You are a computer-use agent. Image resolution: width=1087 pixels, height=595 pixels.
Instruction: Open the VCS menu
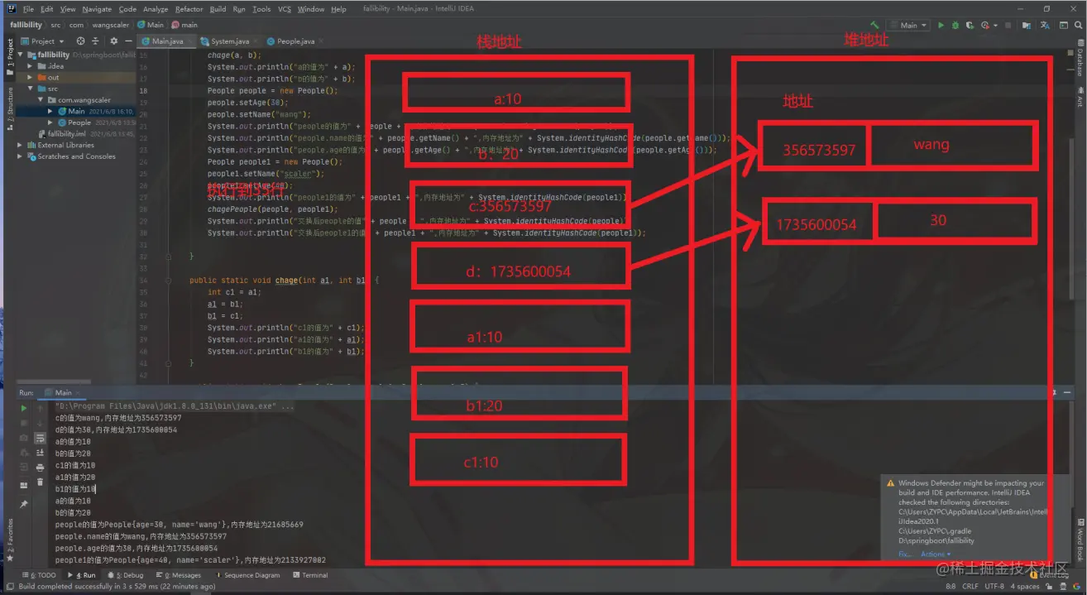284,9
